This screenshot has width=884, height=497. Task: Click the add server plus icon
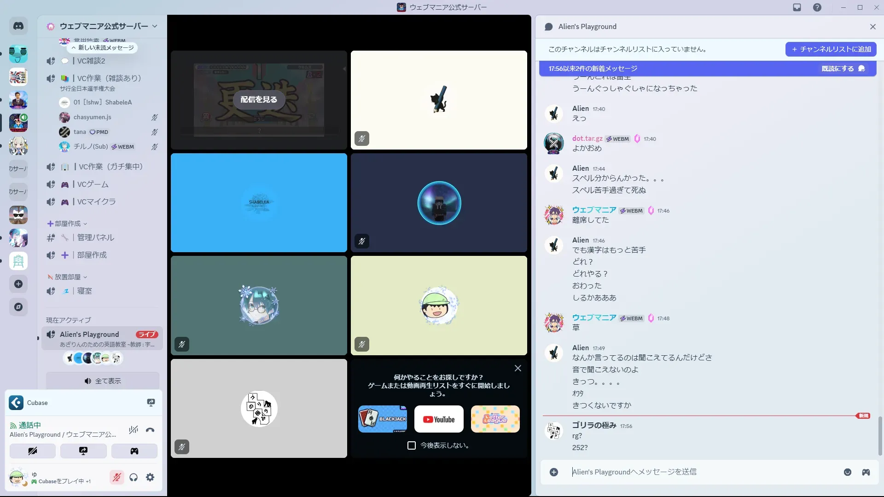[x=18, y=284]
